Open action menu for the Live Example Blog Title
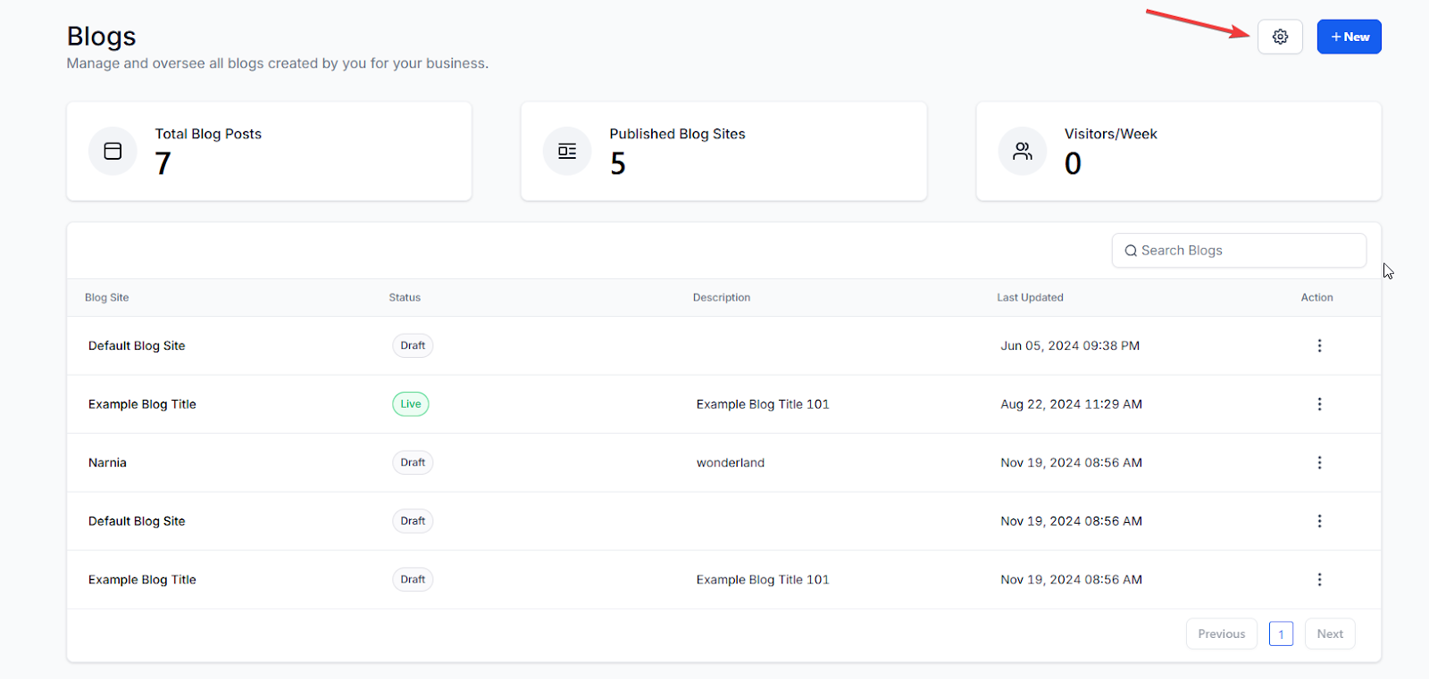 (1319, 404)
